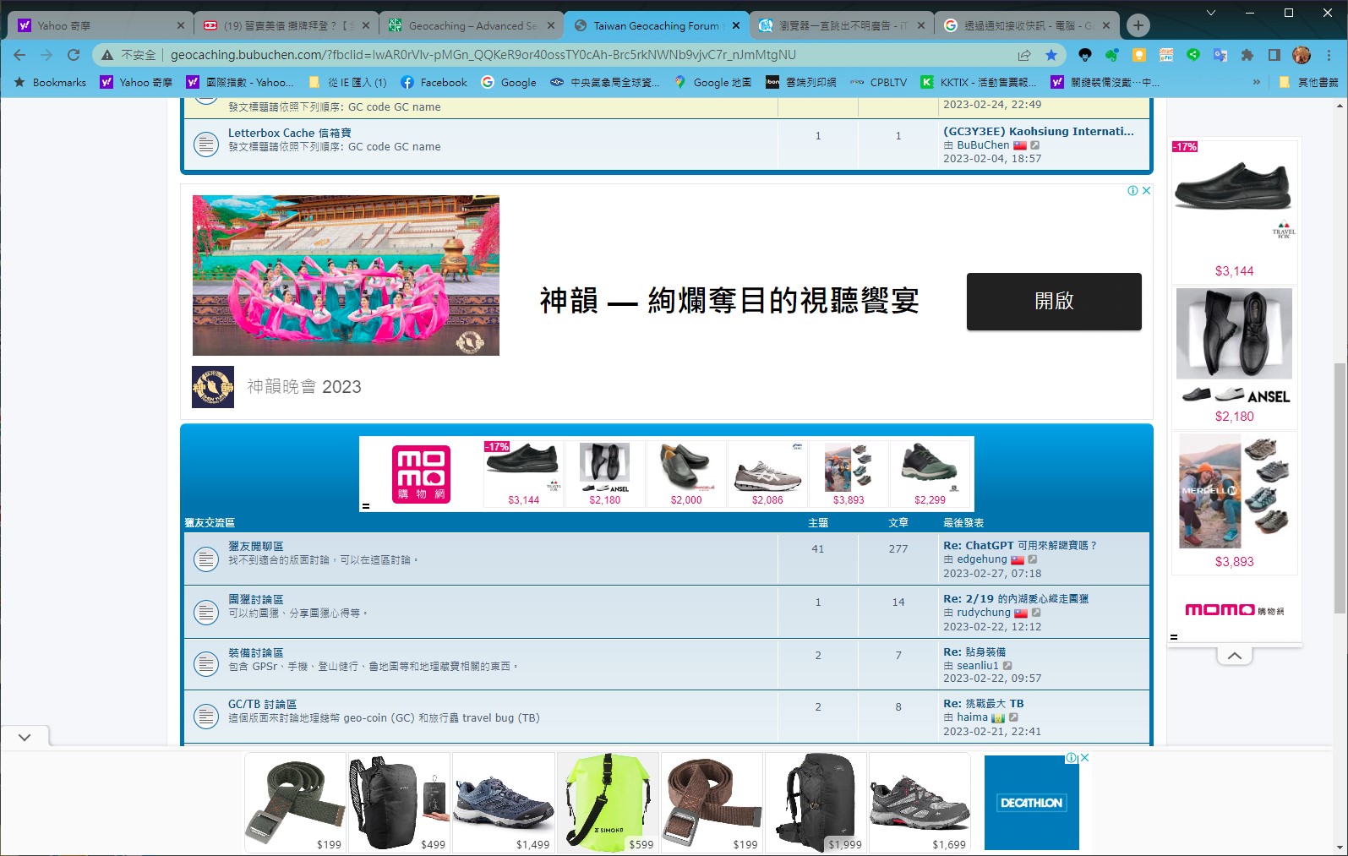This screenshot has height=856, width=1348.
Task: Click the vertical page scrollbar thumb
Action: point(1340,488)
